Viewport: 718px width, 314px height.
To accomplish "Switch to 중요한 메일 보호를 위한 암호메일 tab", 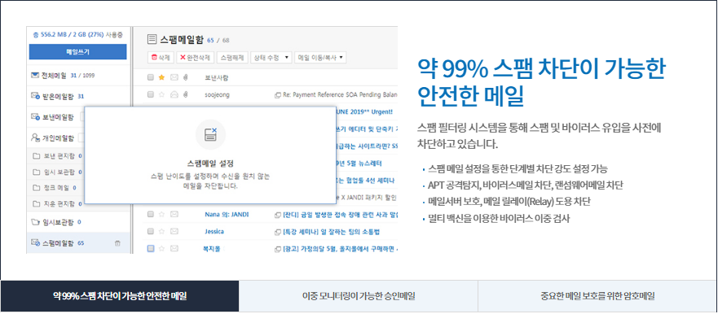I will click(x=597, y=296).
